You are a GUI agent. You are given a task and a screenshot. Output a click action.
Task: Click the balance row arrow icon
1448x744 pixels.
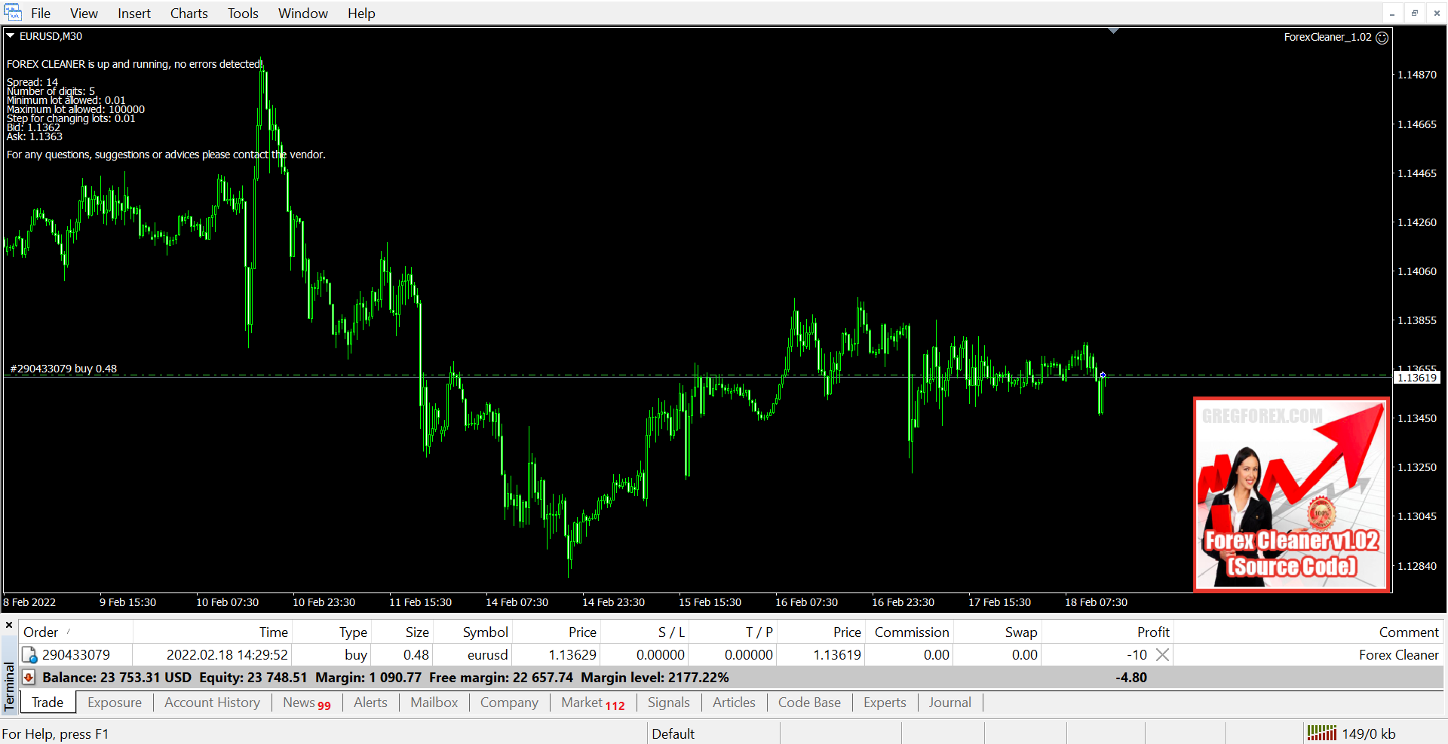[29, 678]
